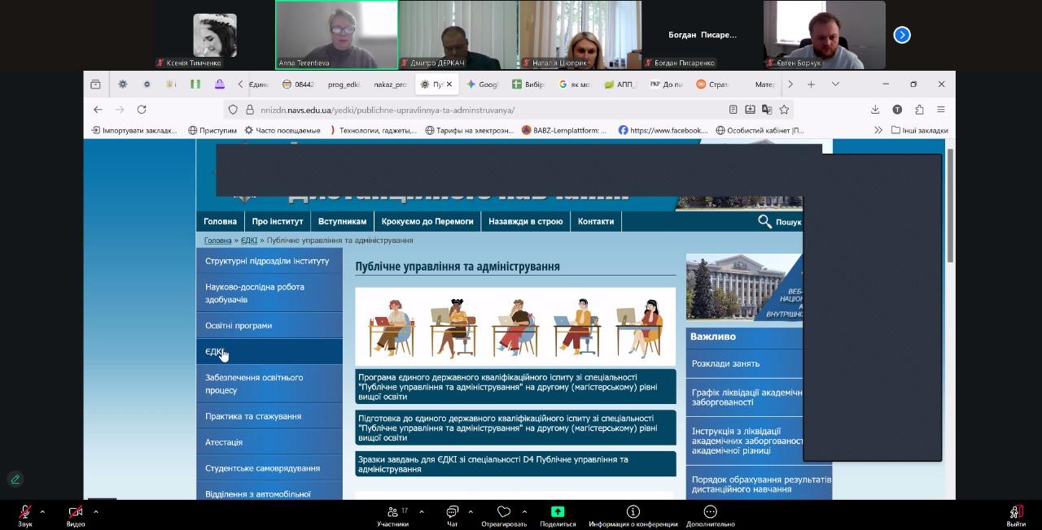Click the site search magnifier icon
The image size is (1042, 530).
tap(764, 221)
